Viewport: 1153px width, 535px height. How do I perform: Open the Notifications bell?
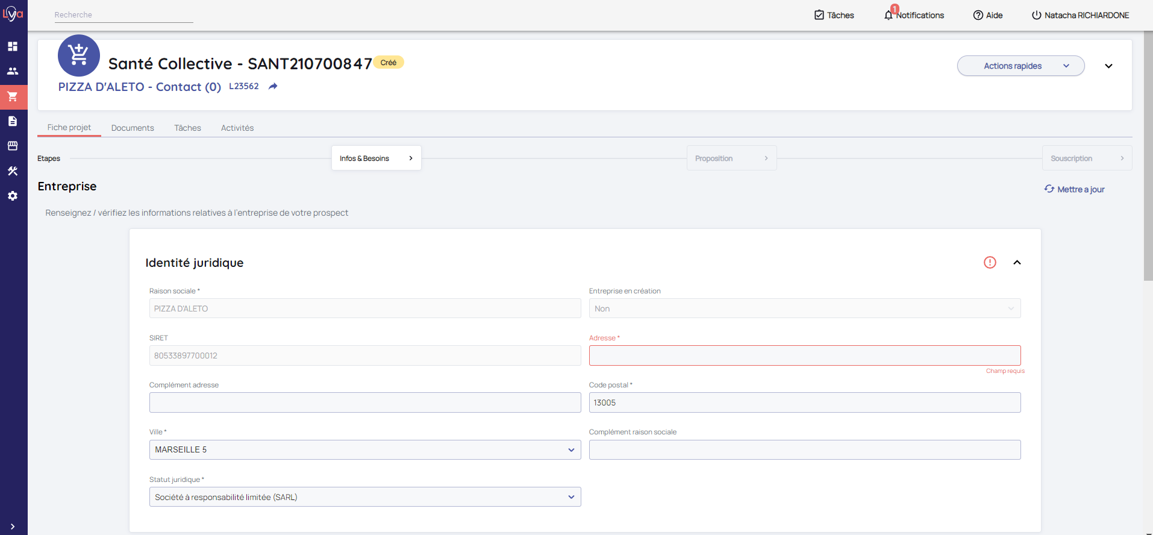914,15
